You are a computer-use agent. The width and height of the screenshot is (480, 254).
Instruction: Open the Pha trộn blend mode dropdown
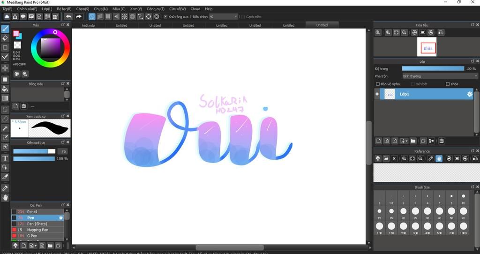(440, 76)
